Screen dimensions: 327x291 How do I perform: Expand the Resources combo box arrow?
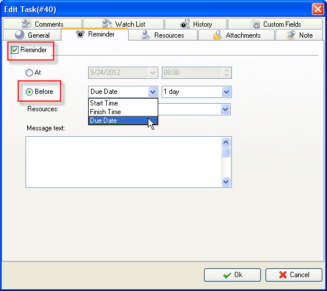pos(225,109)
